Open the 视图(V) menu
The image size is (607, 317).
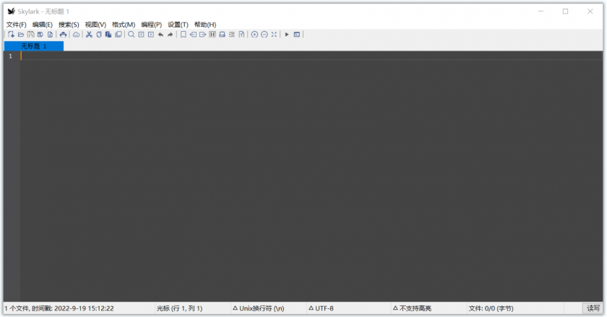tap(95, 25)
